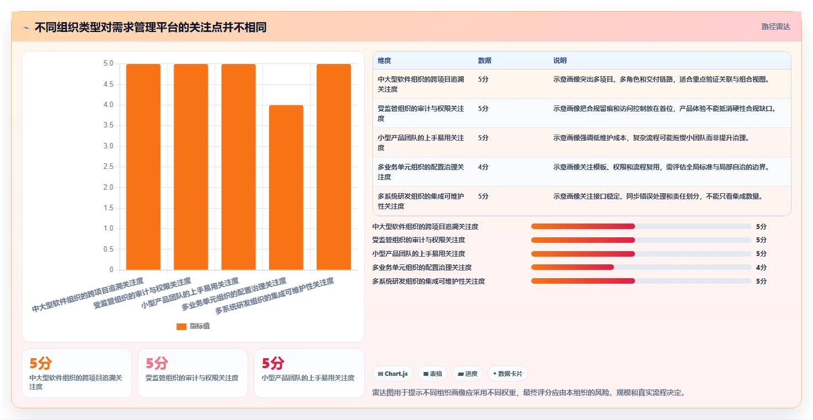Click the Chart.js tag

click(392, 374)
